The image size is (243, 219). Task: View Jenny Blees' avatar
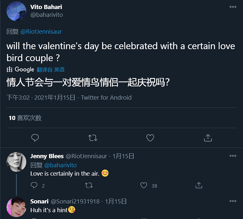[x=16, y=161]
